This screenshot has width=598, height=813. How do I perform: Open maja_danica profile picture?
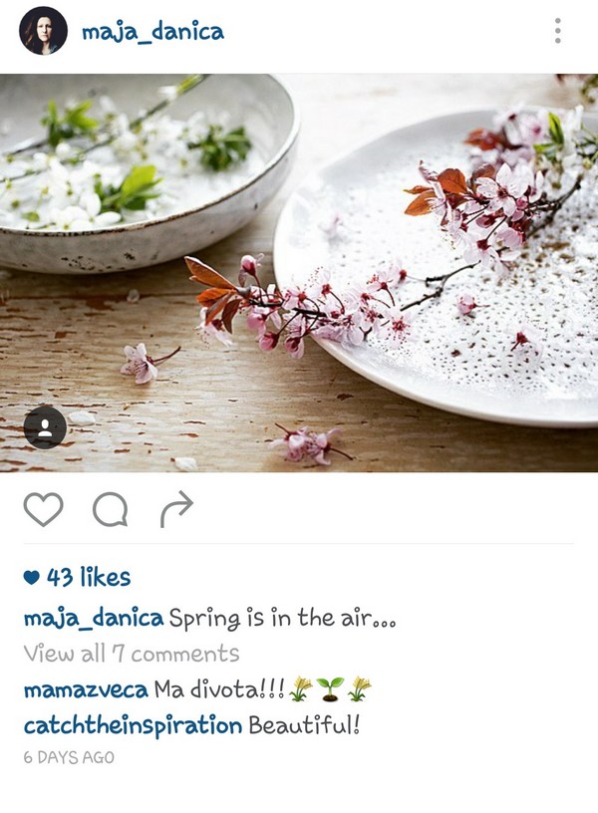[43, 31]
